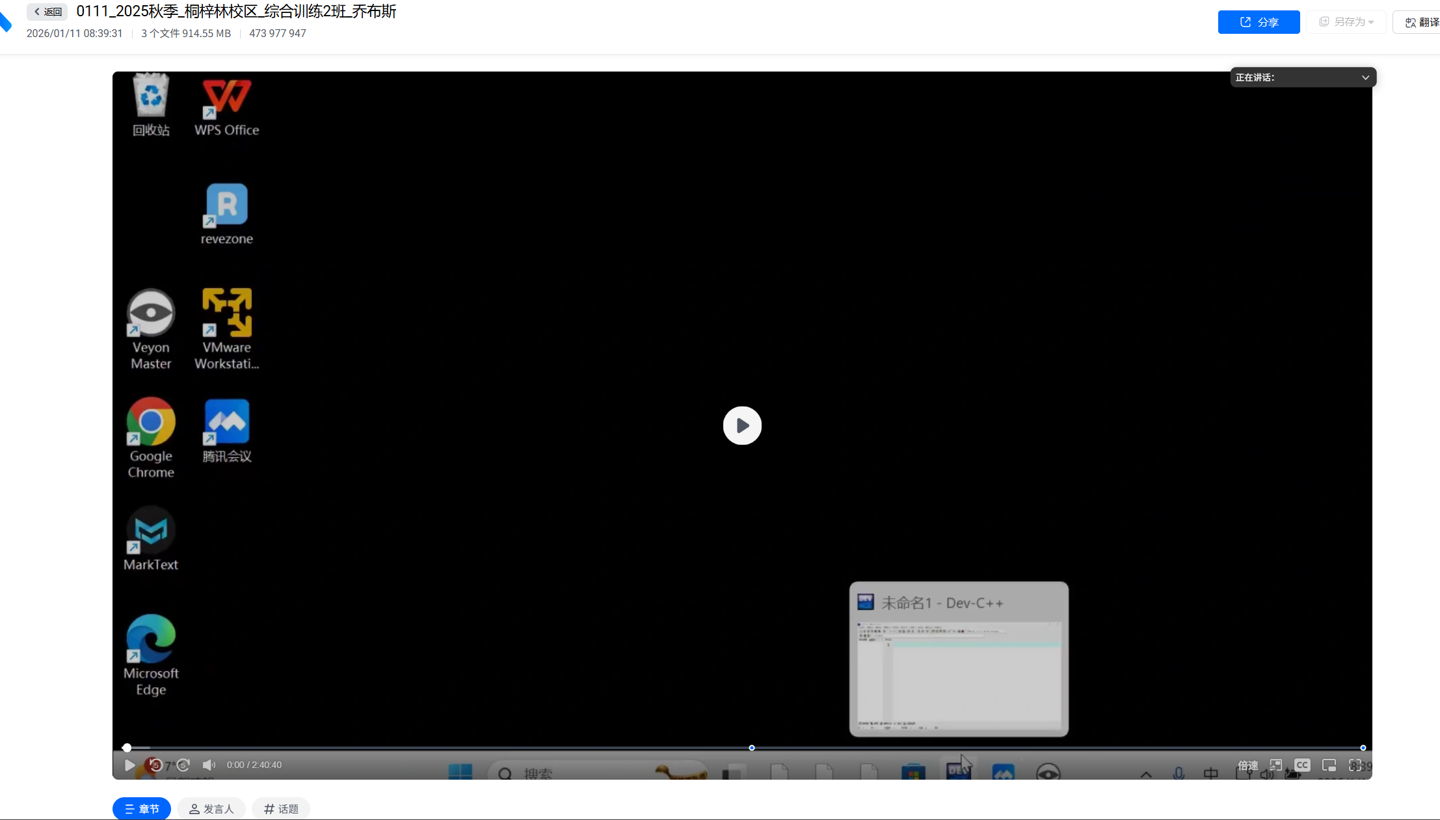Viewport: 1440px width, 820px height.
Task: Open the 倍速 playback speed menu
Action: tap(1247, 765)
